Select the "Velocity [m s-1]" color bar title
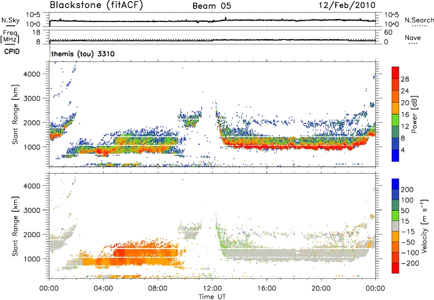This screenshot has height=300, width=434. tap(425, 226)
